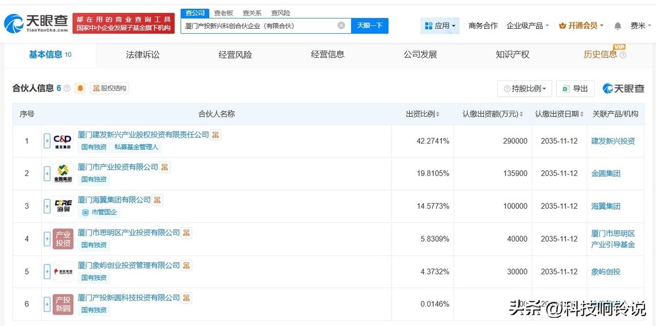This screenshot has width=656, height=326.
Task: Open the 费米 user account dropdown
Action: coord(641,26)
